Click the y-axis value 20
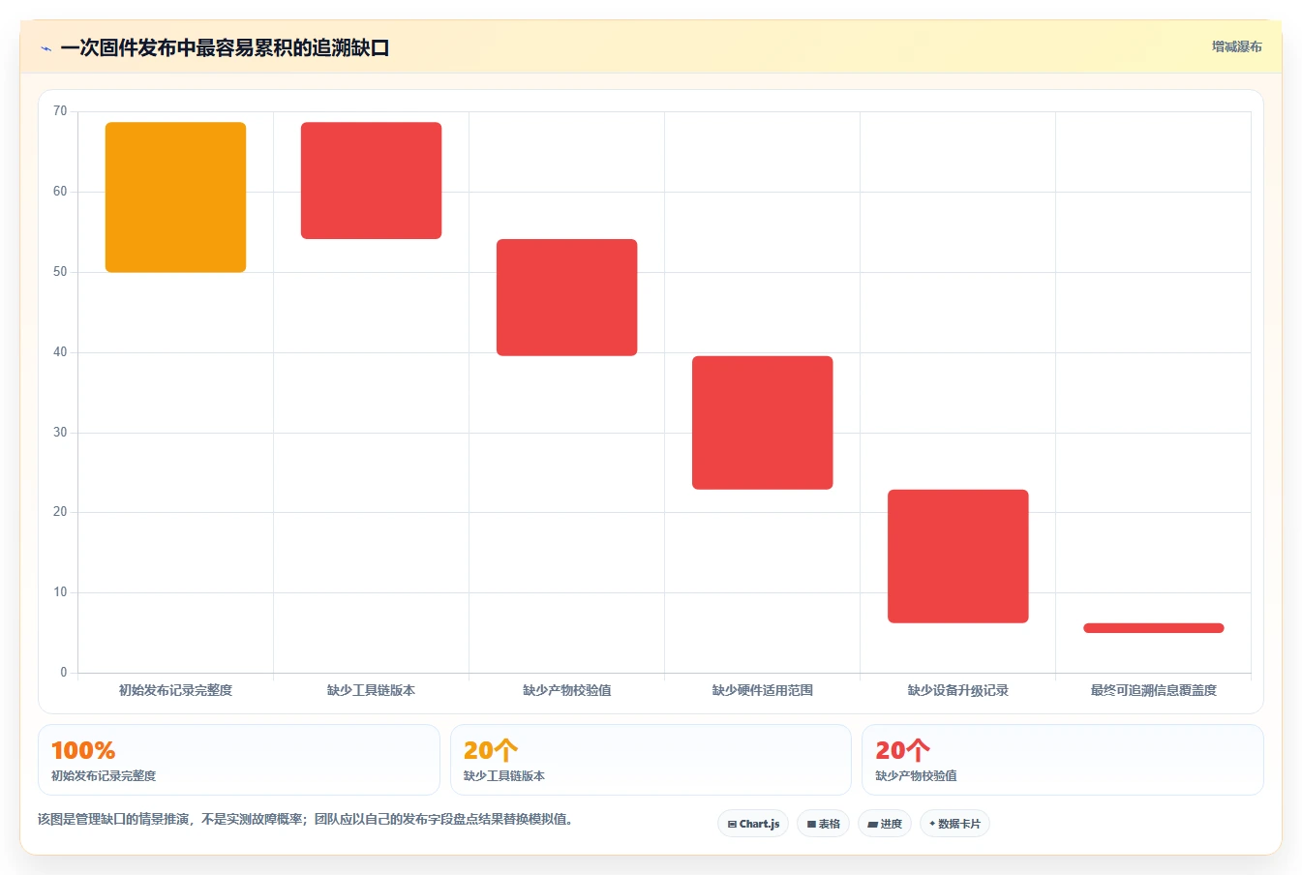Screen dimensions: 1302x875 point(60,512)
